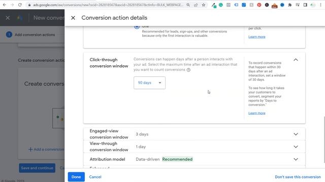This screenshot has height=182, width=325.
Task: Click the Click-through conversion window label
Action: click(x=109, y=63)
